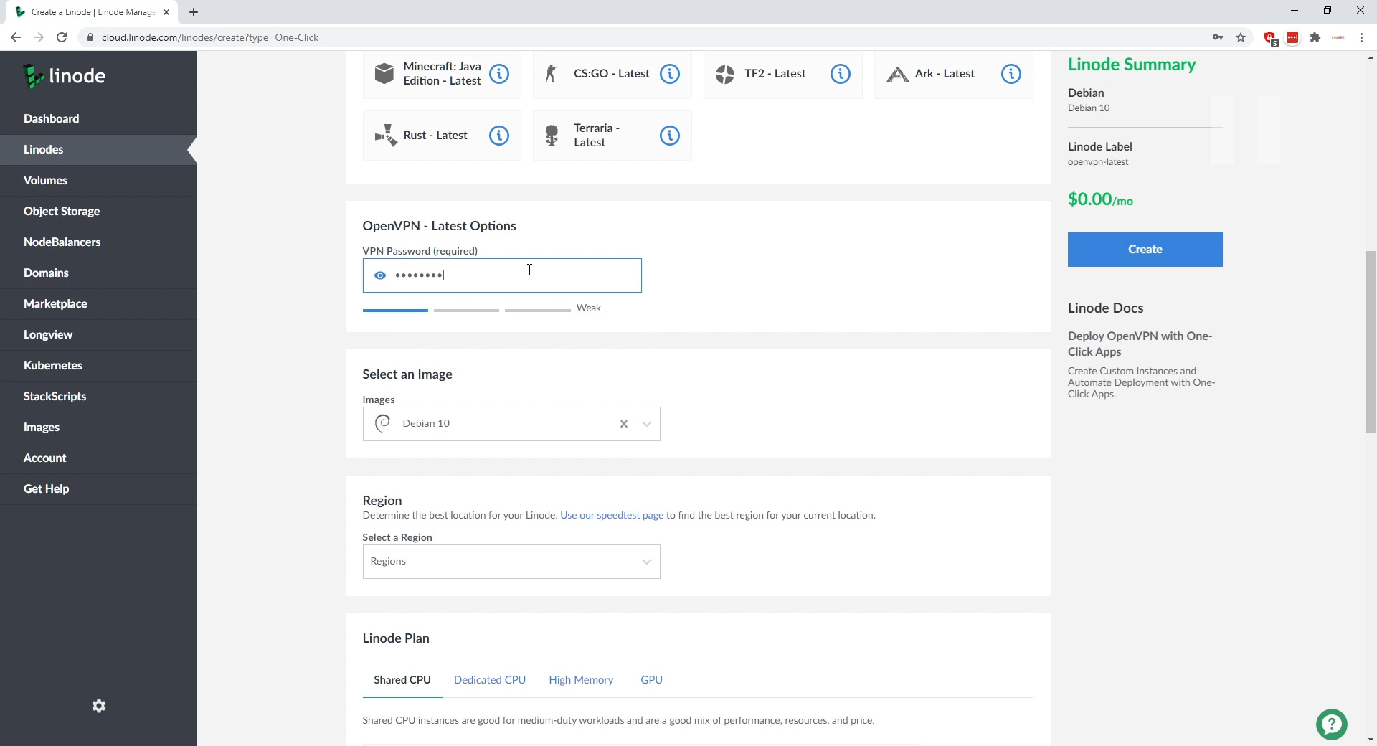This screenshot has height=746, width=1377.
Task: Click the password strength meter bar
Action: tap(466, 310)
